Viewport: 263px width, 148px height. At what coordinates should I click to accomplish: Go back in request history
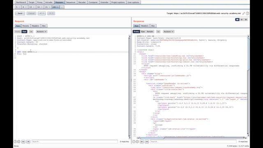(x=42, y=13)
